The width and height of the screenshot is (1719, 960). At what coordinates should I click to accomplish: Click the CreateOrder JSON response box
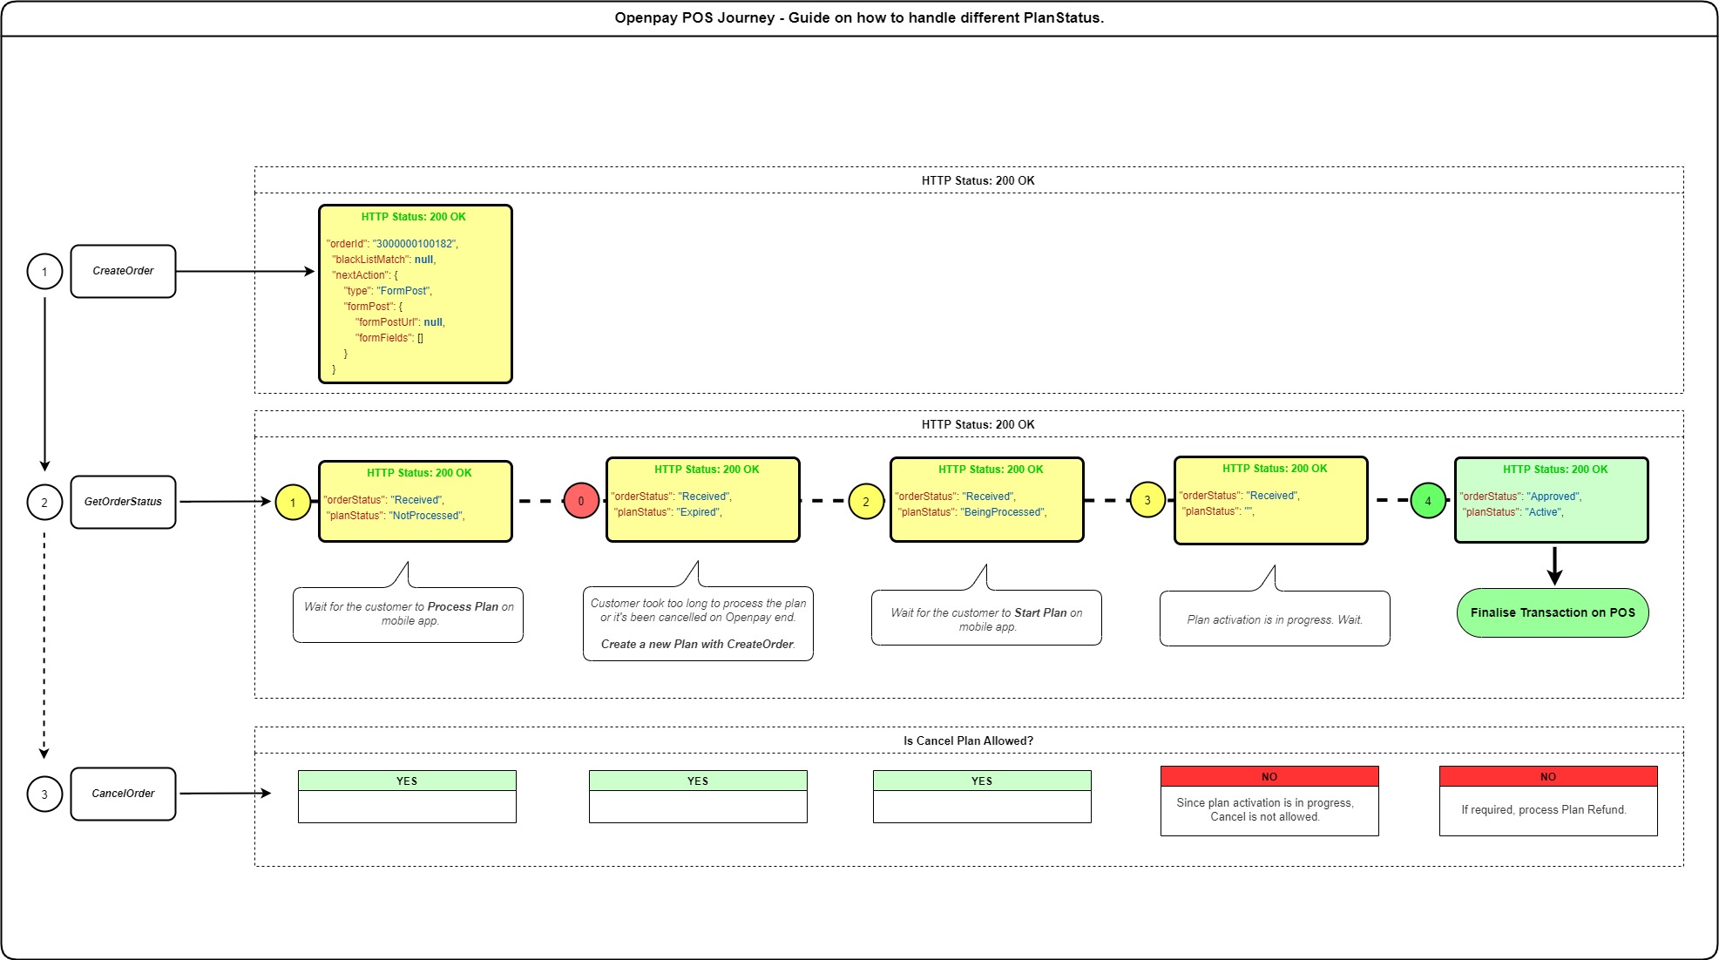[416, 294]
